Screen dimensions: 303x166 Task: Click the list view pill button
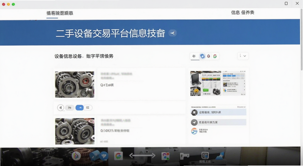coord(88,108)
